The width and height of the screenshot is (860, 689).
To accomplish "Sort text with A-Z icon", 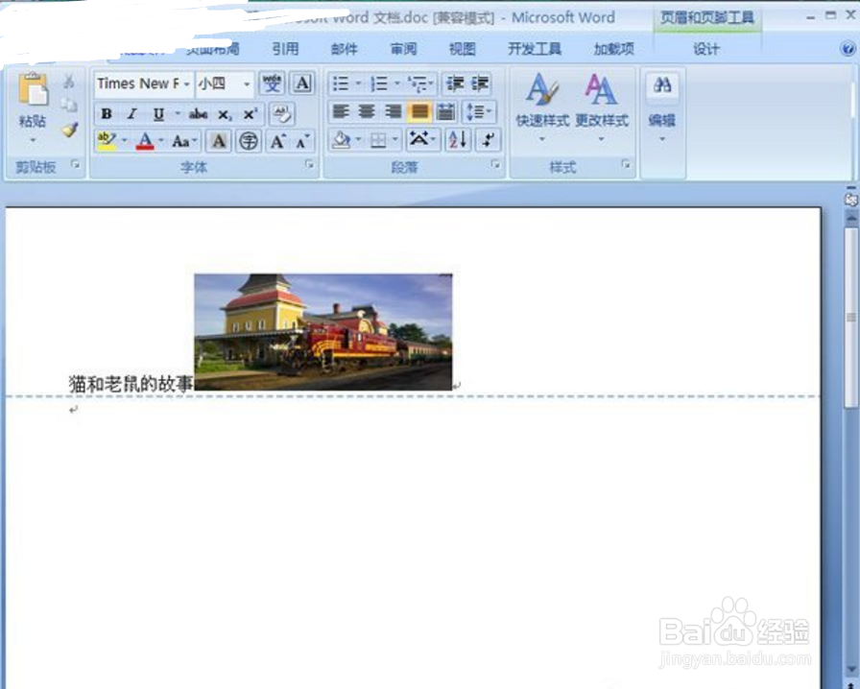I will click(458, 139).
